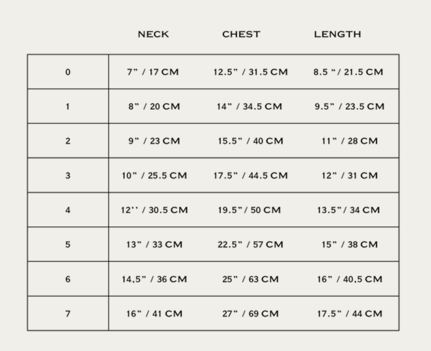Image resolution: width=431 pixels, height=351 pixels.
Task: Click neck measurement 14,5" / 36 CM
Action: click(154, 279)
